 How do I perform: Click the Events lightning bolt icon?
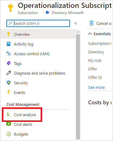[8, 92]
